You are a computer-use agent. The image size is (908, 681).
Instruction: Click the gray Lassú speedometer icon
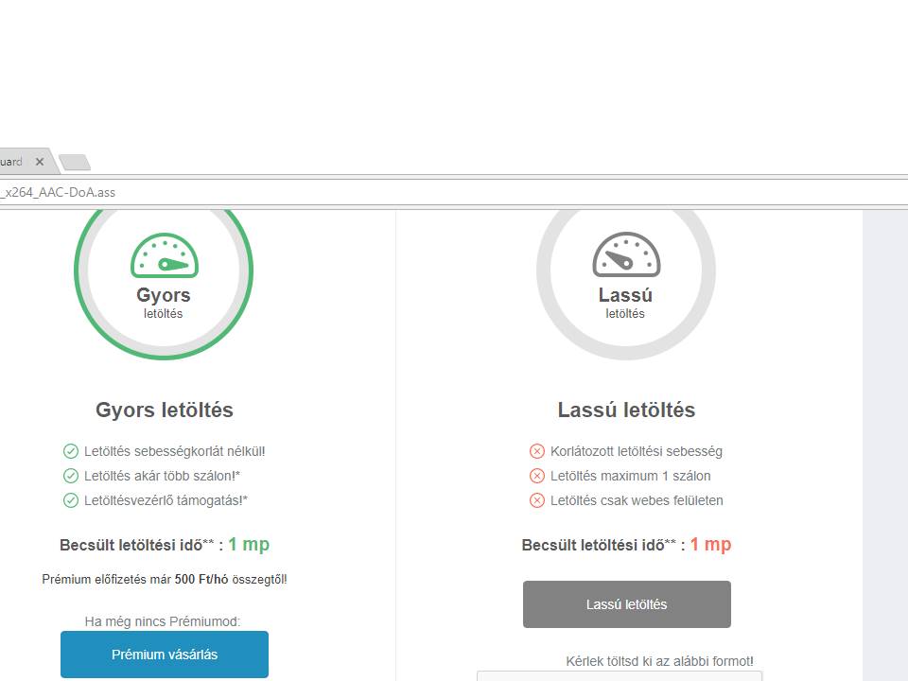point(625,255)
